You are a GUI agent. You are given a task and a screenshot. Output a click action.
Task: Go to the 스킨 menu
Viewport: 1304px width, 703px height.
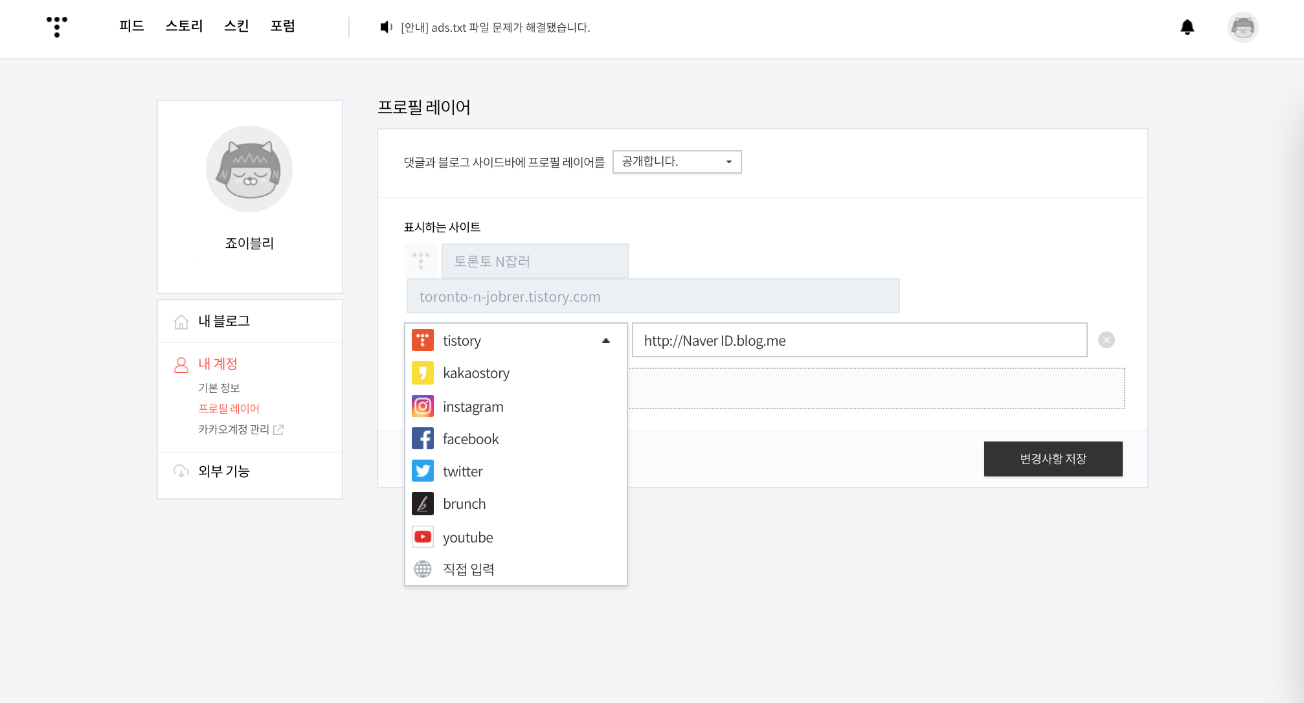click(x=236, y=26)
